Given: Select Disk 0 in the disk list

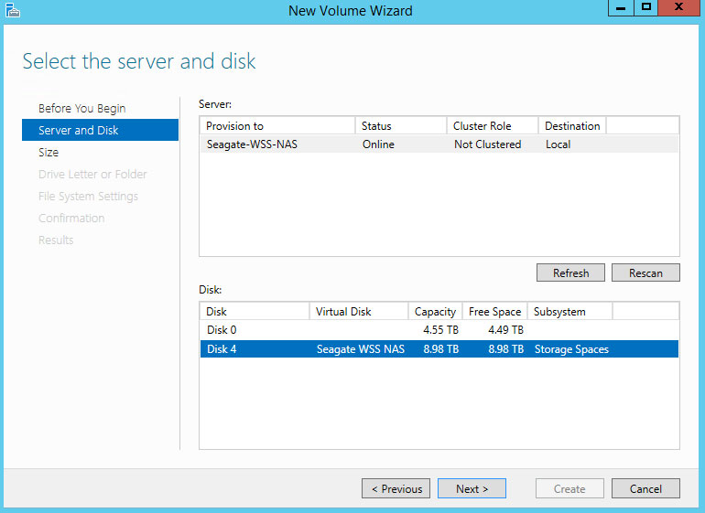Looking at the screenshot, I should (x=222, y=330).
